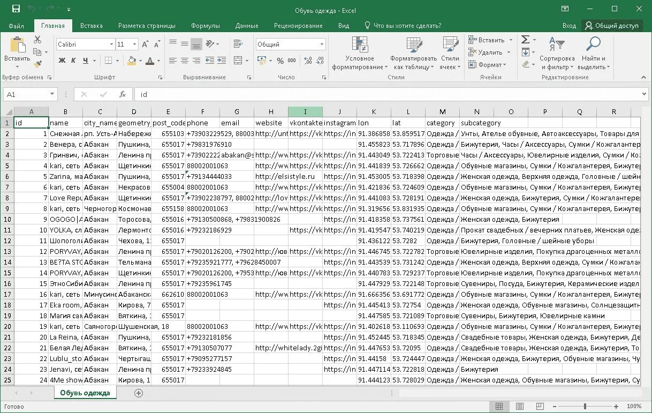The image size is (652, 413).
Task: Switch to Normal view icon in status bar
Action: click(x=499, y=407)
